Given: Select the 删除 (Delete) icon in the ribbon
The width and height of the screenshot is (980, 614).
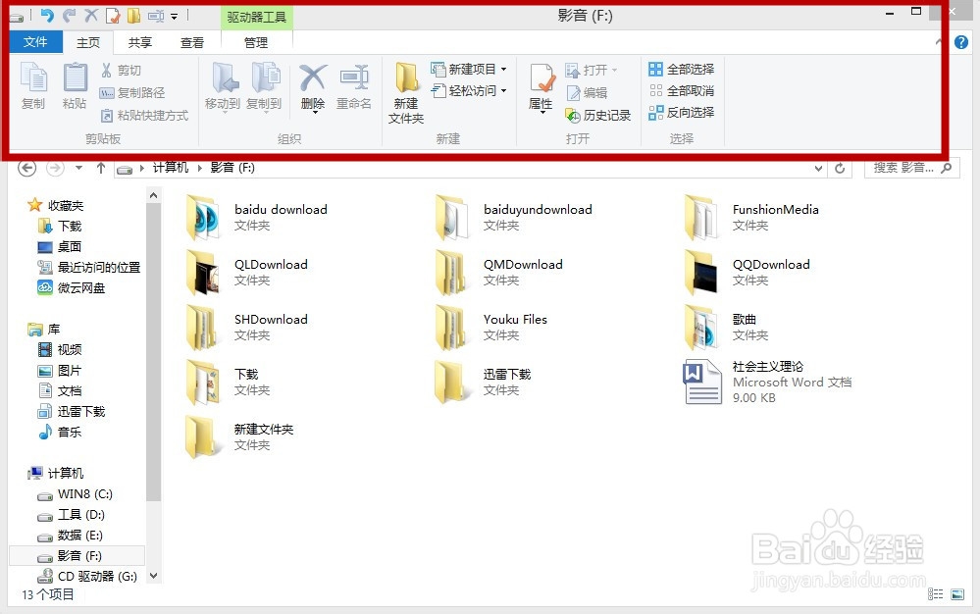Looking at the screenshot, I should [x=312, y=86].
